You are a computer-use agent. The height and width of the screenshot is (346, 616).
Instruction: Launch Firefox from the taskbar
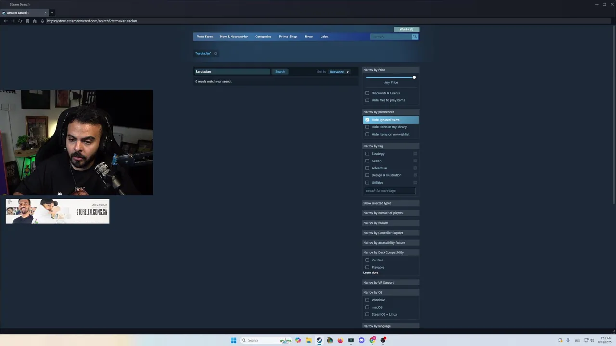click(x=340, y=340)
